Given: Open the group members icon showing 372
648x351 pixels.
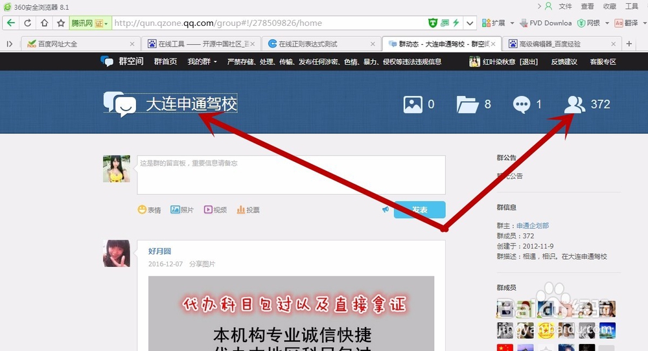Looking at the screenshot, I should [574, 104].
